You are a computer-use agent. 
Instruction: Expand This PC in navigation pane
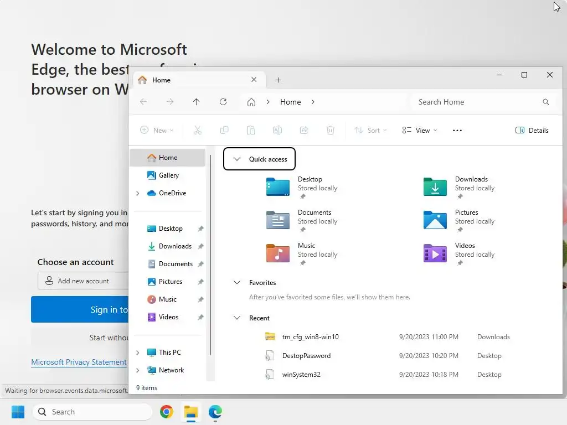tap(138, 353)
